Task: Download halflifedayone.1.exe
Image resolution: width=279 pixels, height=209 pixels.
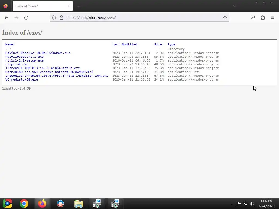Action: click(x=24, y=57)
